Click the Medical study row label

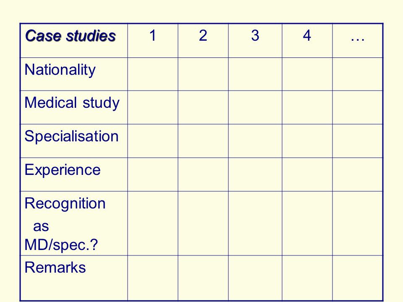72,103
